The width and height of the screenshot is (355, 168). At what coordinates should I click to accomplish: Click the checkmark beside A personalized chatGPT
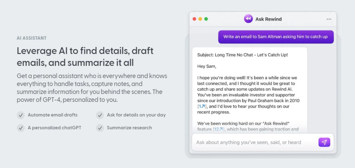[x=21, y=128]
